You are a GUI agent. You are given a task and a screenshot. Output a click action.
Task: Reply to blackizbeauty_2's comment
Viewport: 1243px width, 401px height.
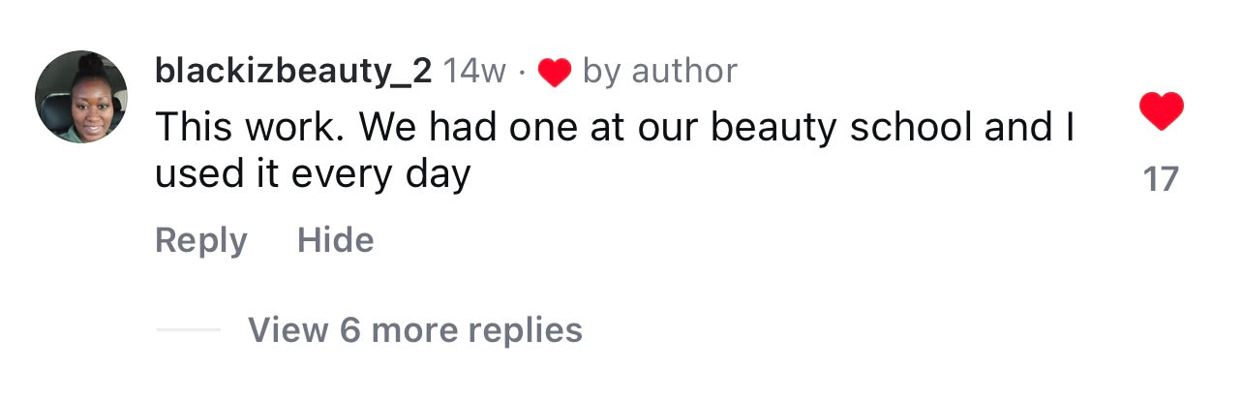(x=201, y=240)
